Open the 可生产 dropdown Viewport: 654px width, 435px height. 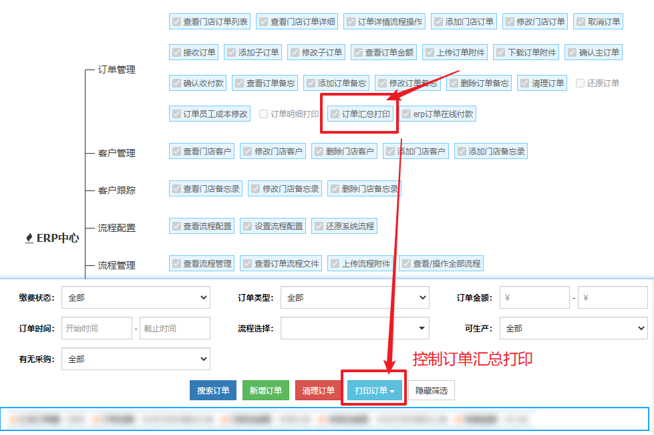coord(574,328)
